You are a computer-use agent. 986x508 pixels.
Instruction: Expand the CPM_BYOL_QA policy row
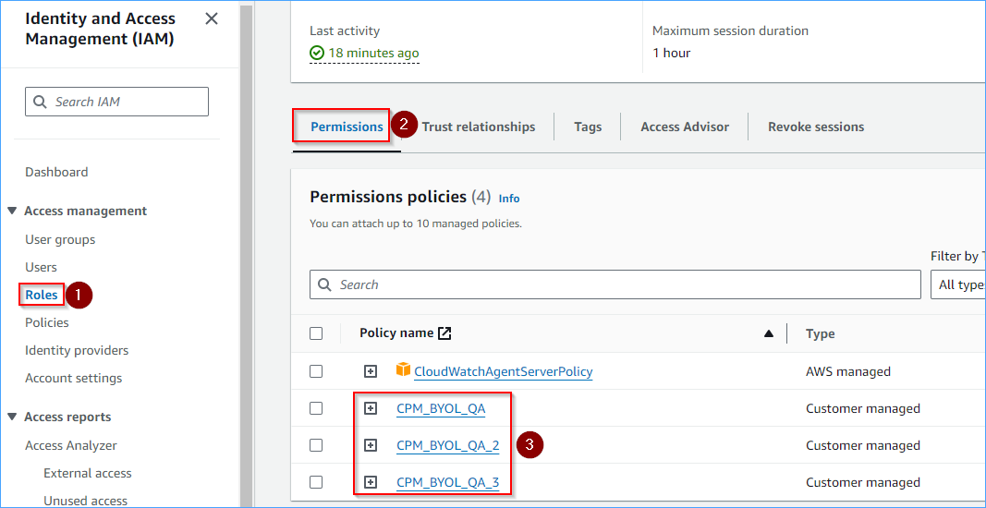point(371,408)
